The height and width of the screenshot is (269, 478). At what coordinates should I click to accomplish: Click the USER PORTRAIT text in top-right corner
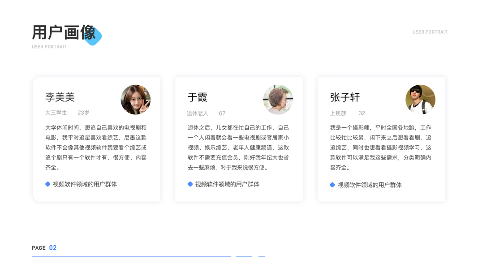[x=430, y=32]
